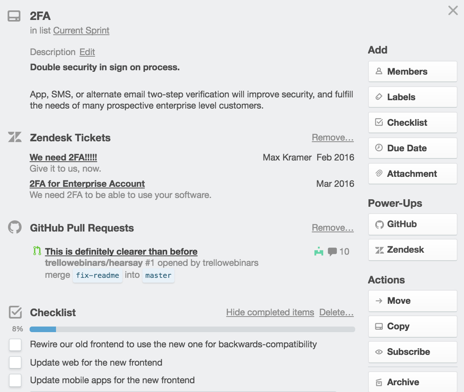Click the comment bubble icon showing 10
Image resolution: width=464 pixels, height=392 pixels.
(332, 251)
